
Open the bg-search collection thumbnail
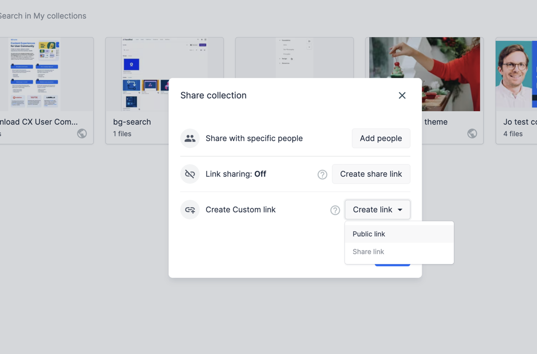click(164, 74)
